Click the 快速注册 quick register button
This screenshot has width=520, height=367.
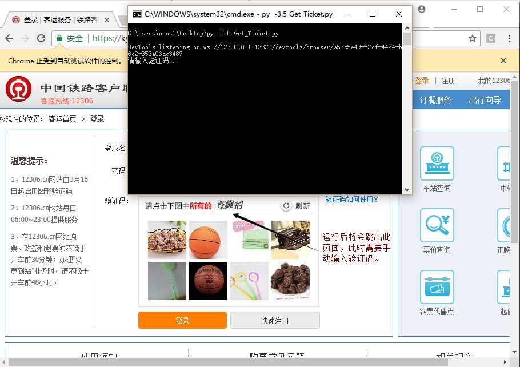tap(275, 320)
